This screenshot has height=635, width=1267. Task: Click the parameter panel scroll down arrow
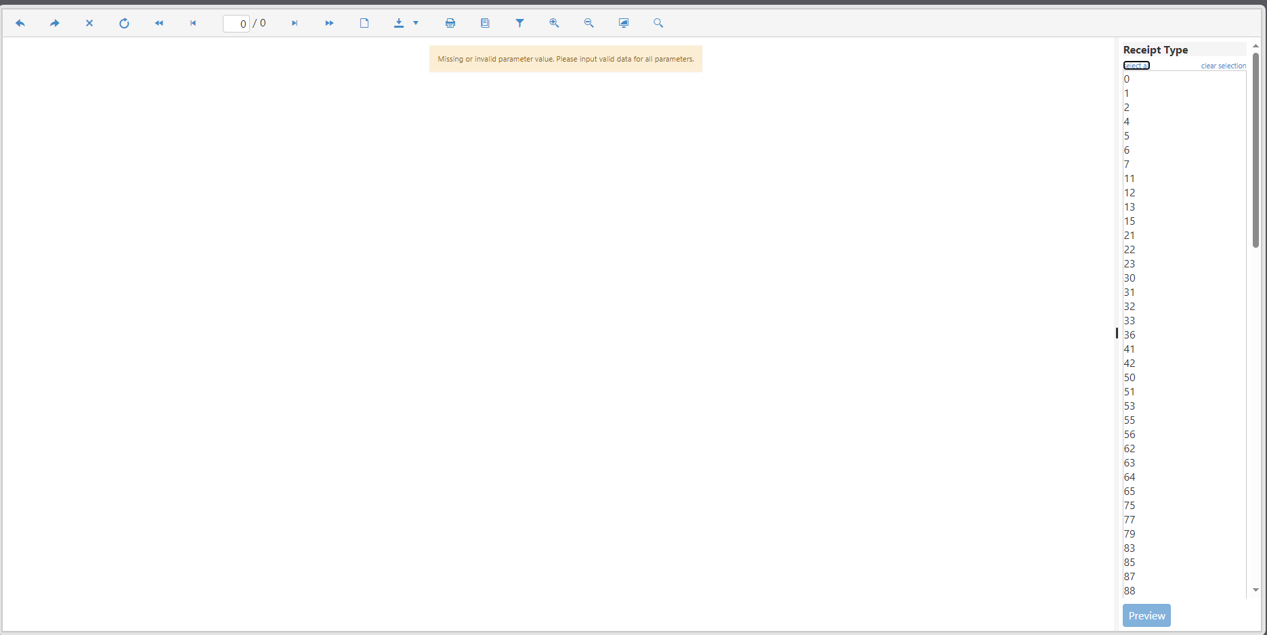pos(1255,590)
